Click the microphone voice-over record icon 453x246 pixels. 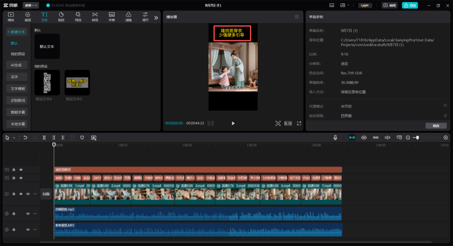pyautogui.click(x=335, y=138)
